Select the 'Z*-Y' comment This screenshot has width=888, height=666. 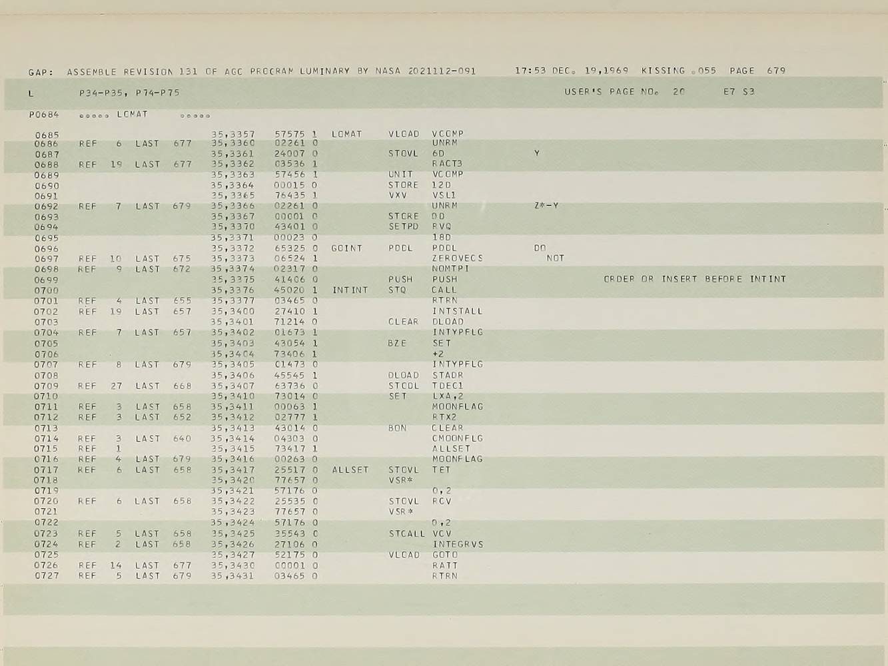tap(546, 206)
